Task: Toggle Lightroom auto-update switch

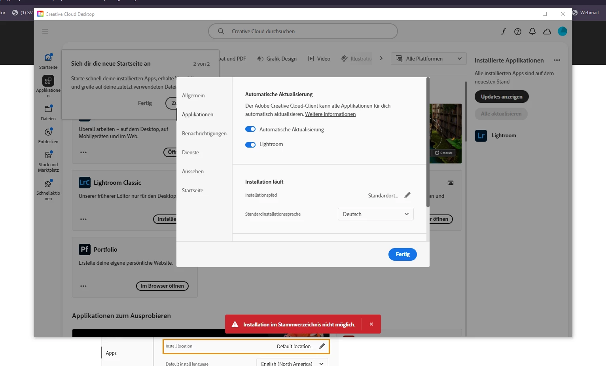Action: click(x=250, y=144)
